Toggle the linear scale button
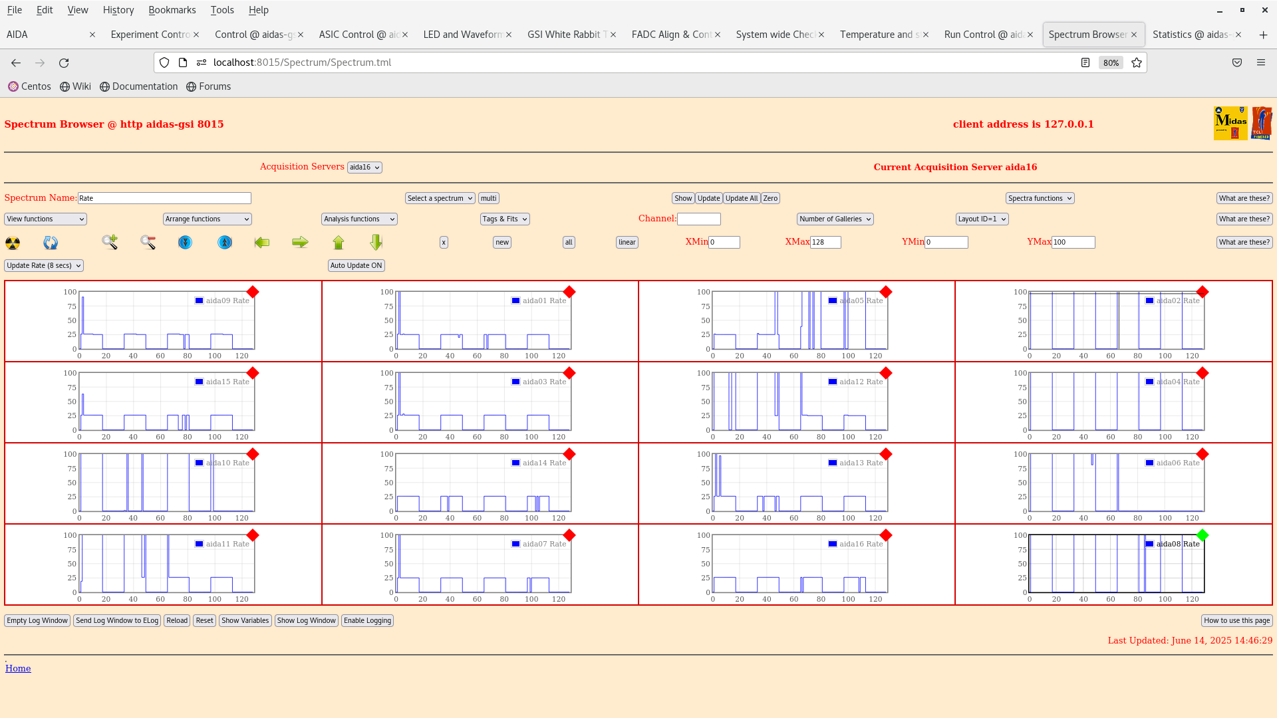 [627, 243]
